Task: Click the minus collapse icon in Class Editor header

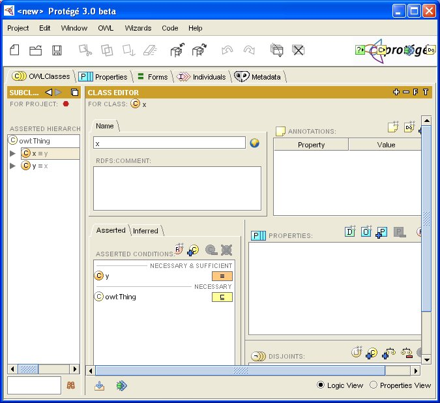Action: (x=406, y=92)
